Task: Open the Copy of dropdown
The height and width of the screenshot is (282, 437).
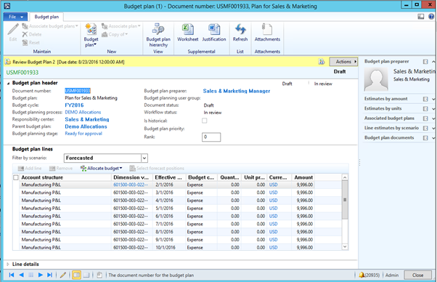Action: pos(115,34)
